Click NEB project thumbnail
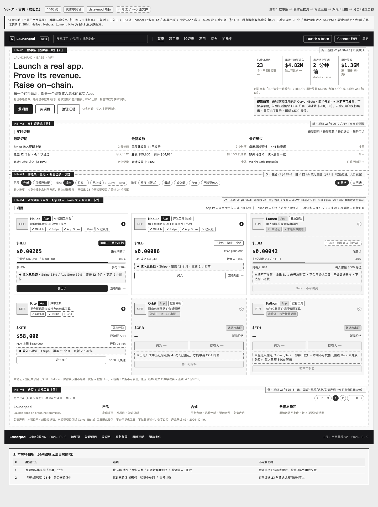The height and width of the screenshot is (507, 378). click(x=140, y=224)
